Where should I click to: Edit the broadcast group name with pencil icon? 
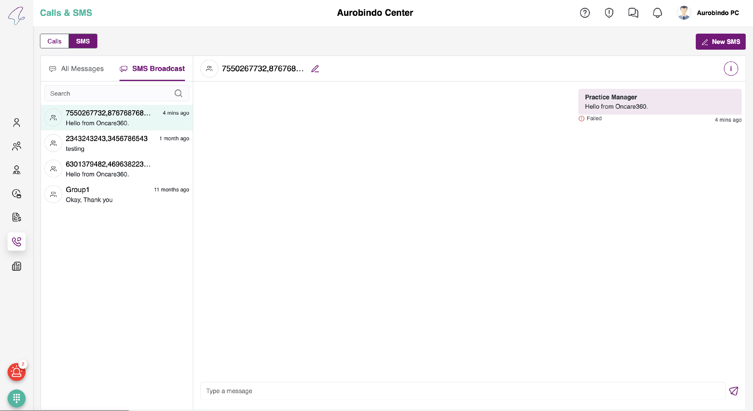tap(315, 69)
